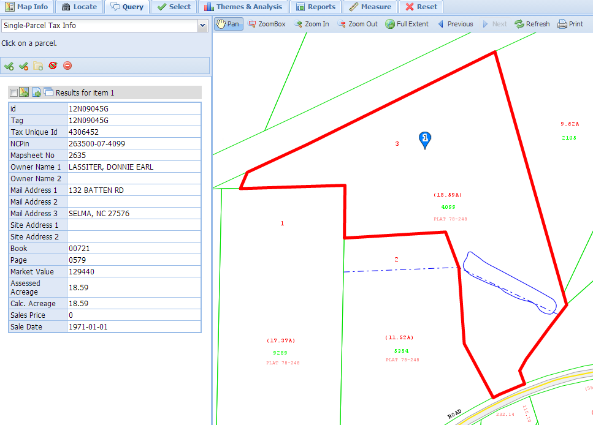Click the blue marker 1 on map
Screen dimensions: 593x425
point(425,140)
